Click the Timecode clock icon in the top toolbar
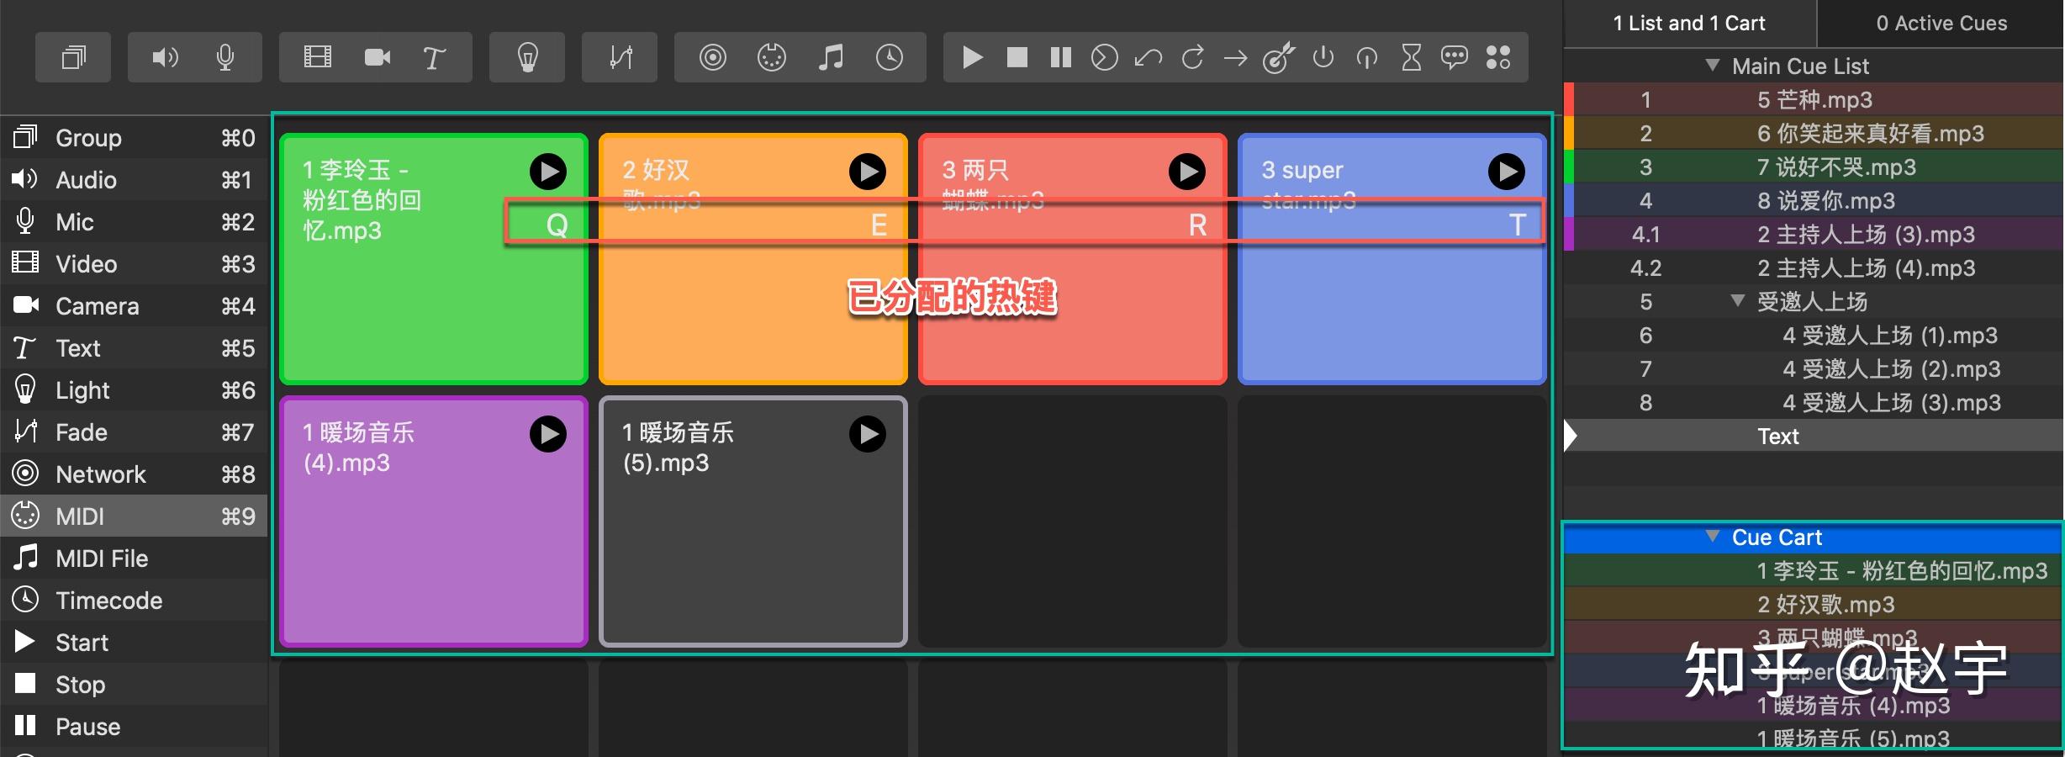 (890, 57)
